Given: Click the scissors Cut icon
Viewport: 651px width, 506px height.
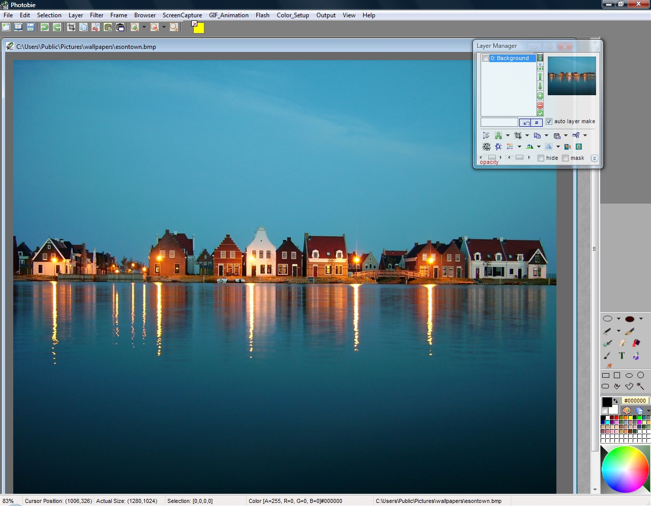Looking at the screenshot, I should pyautogui.click(x=96, y=27).
